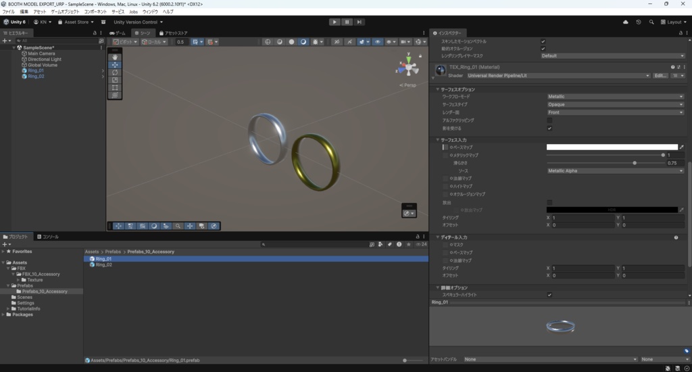Toggle scene visibility eye button in scene toolbar
Viewport: 692px width, 372px height.
[377, 42]
